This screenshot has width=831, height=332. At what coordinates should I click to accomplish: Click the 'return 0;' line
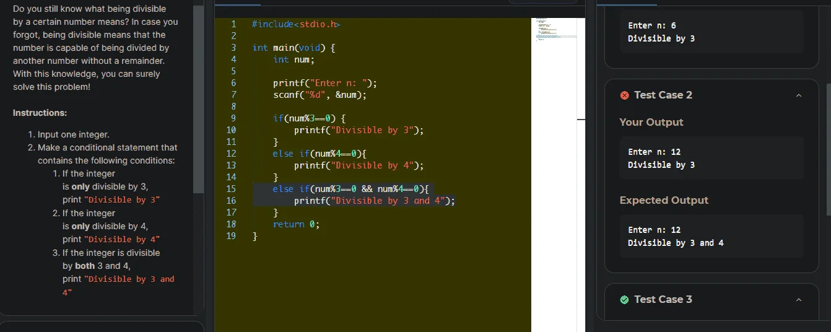(296, 224)
